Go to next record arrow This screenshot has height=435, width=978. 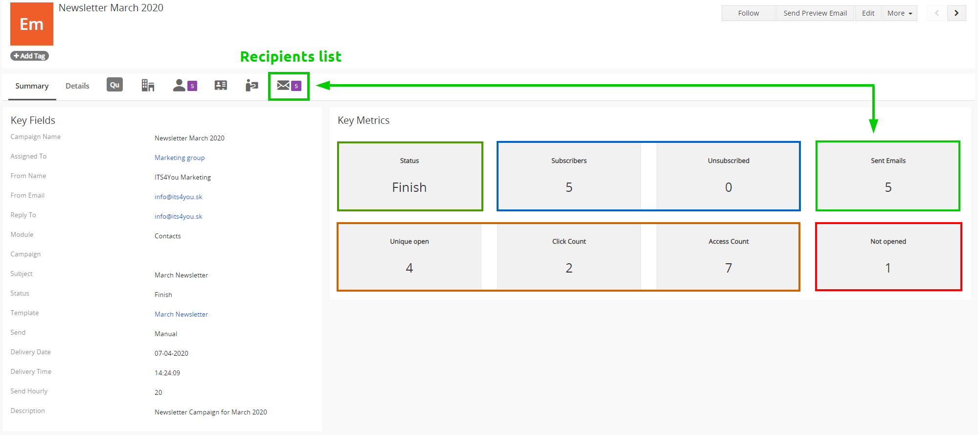click(956, 13)
